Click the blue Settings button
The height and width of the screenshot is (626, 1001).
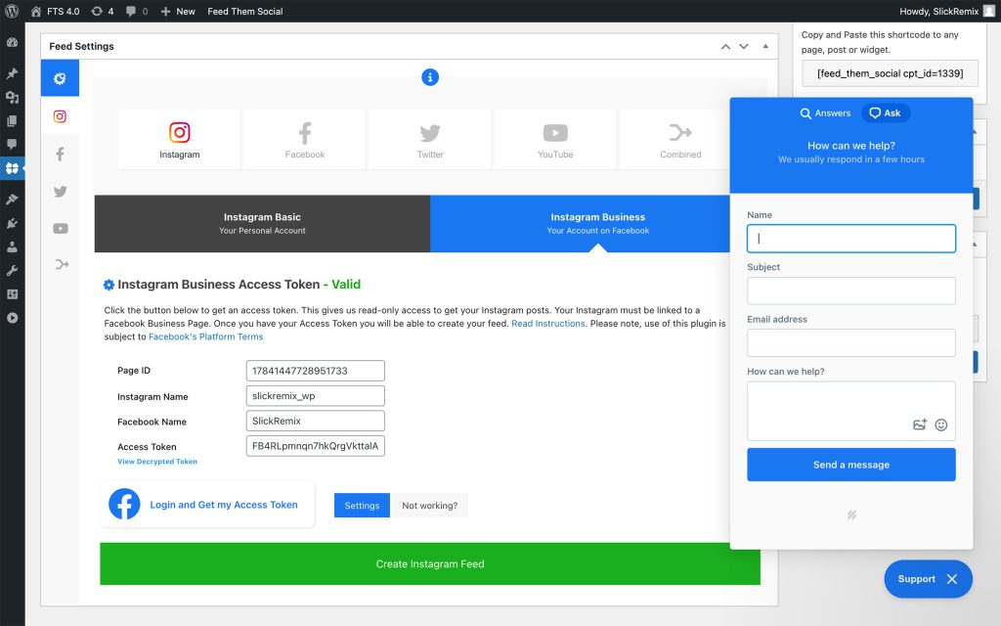pyautogui.click(x=362, y=506)
